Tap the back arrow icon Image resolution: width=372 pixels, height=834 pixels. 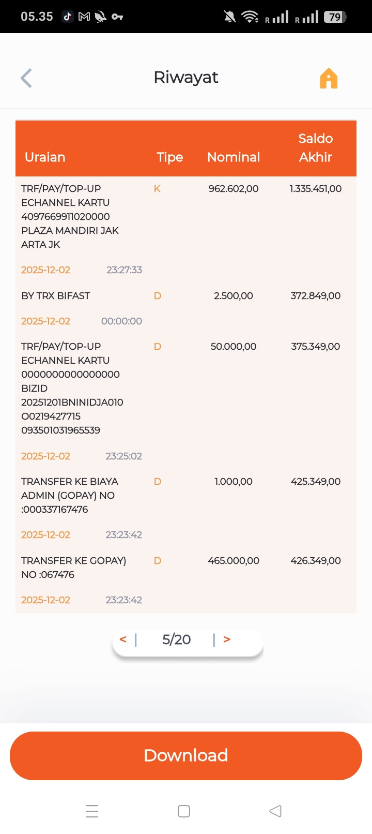[x=26, y=78]
